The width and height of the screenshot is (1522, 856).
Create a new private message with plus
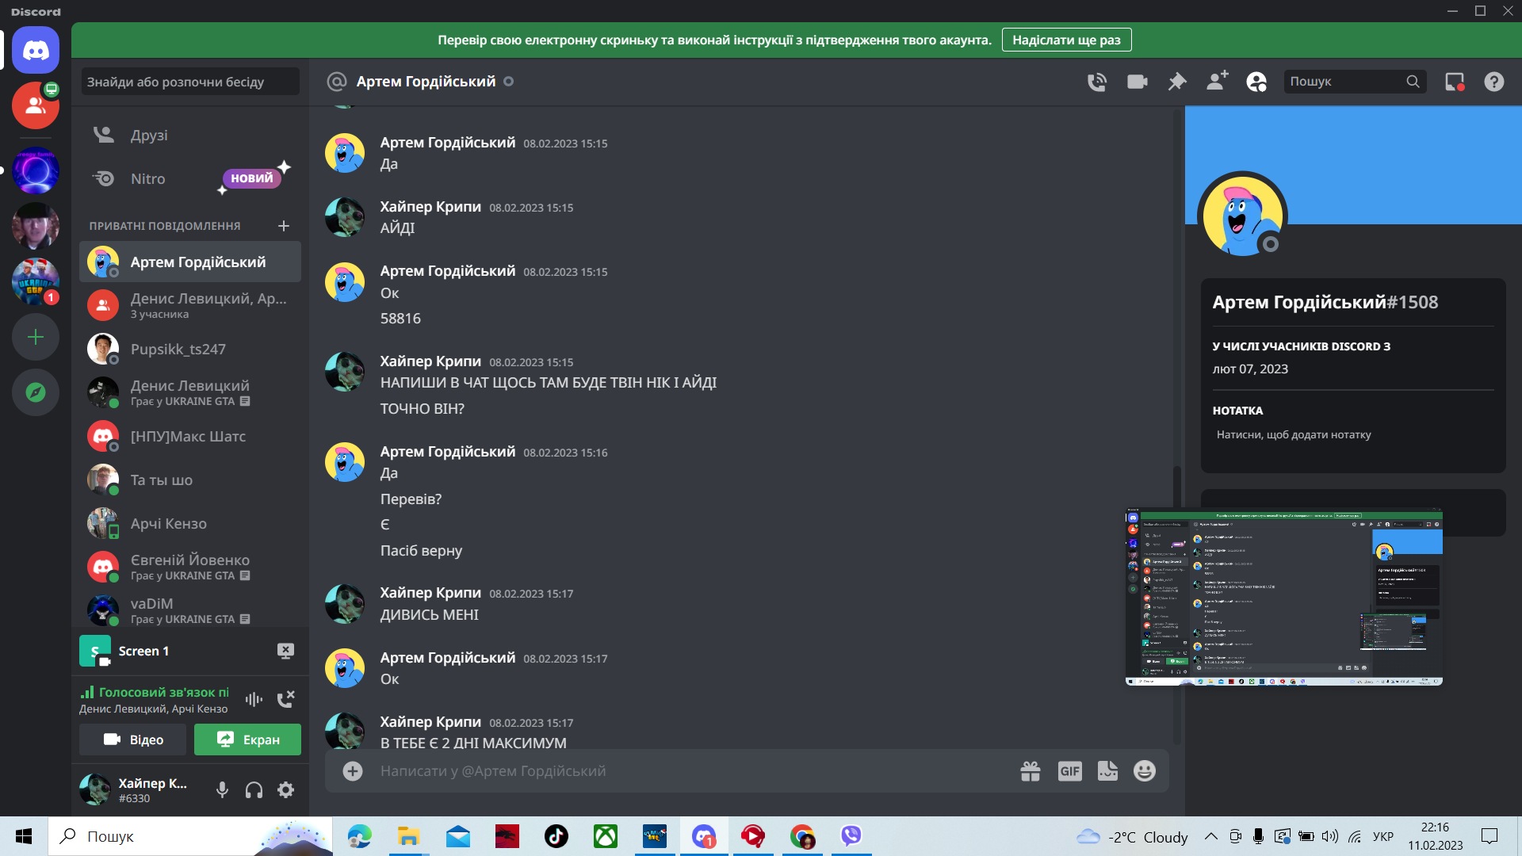pos(284,226)
